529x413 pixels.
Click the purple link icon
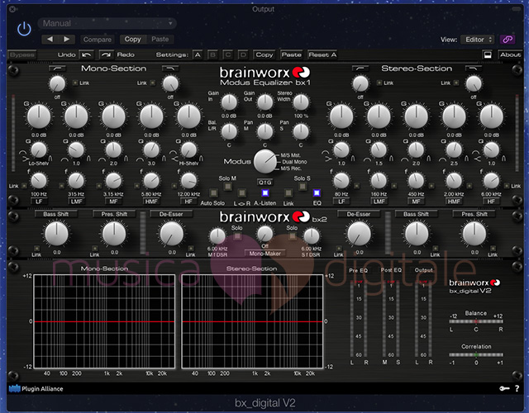[x=509, y=39]
